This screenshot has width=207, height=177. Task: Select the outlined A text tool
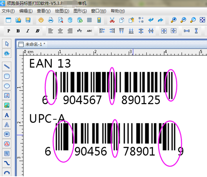(7, 125)
